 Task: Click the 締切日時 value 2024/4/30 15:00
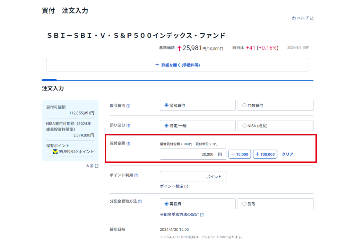coord(174,230)
